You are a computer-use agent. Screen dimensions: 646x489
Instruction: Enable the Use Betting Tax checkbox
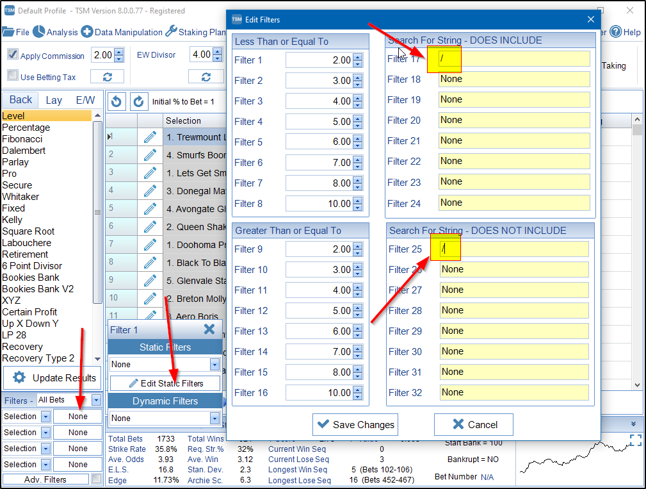[13, 76]
